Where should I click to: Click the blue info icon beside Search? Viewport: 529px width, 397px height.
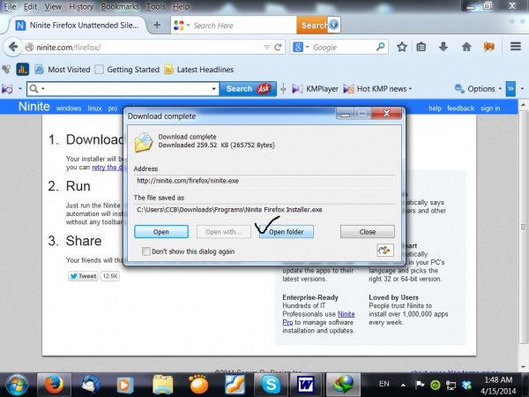[333, 25]
